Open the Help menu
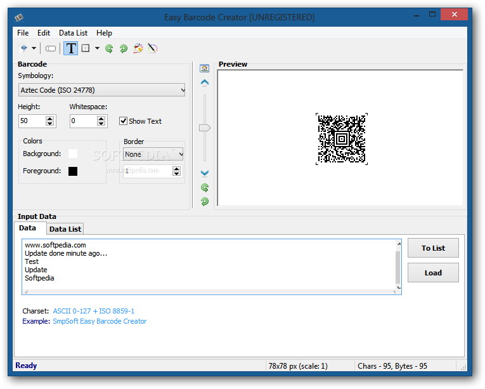 [x=104, y=33]
